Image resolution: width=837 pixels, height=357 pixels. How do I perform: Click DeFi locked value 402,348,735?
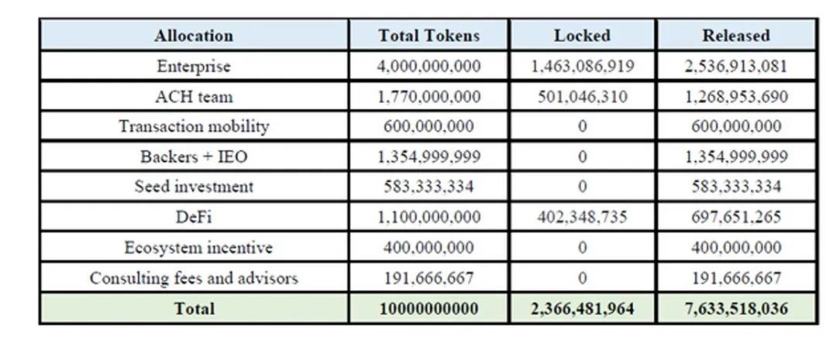[x=582, y=218]
